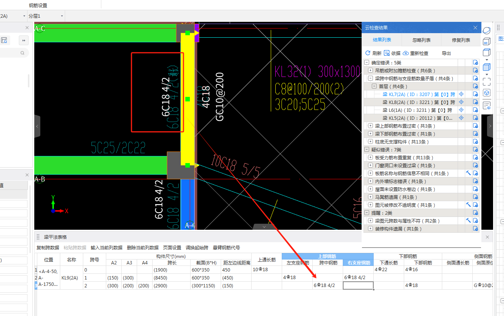Select tree row 梁 KL7(2A) (ID:3207)

click(x=419, y=95)
